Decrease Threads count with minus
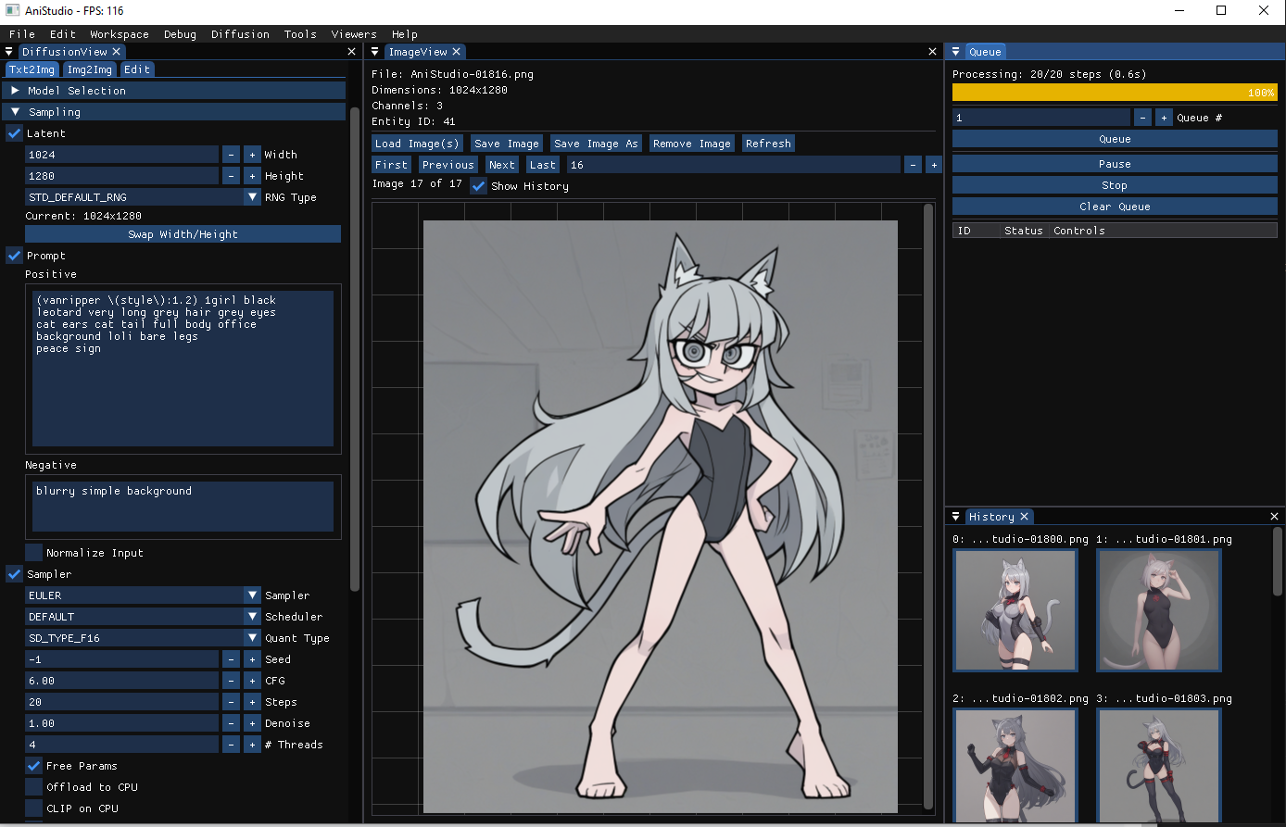 pyautogui.click(x=231, y=745)
